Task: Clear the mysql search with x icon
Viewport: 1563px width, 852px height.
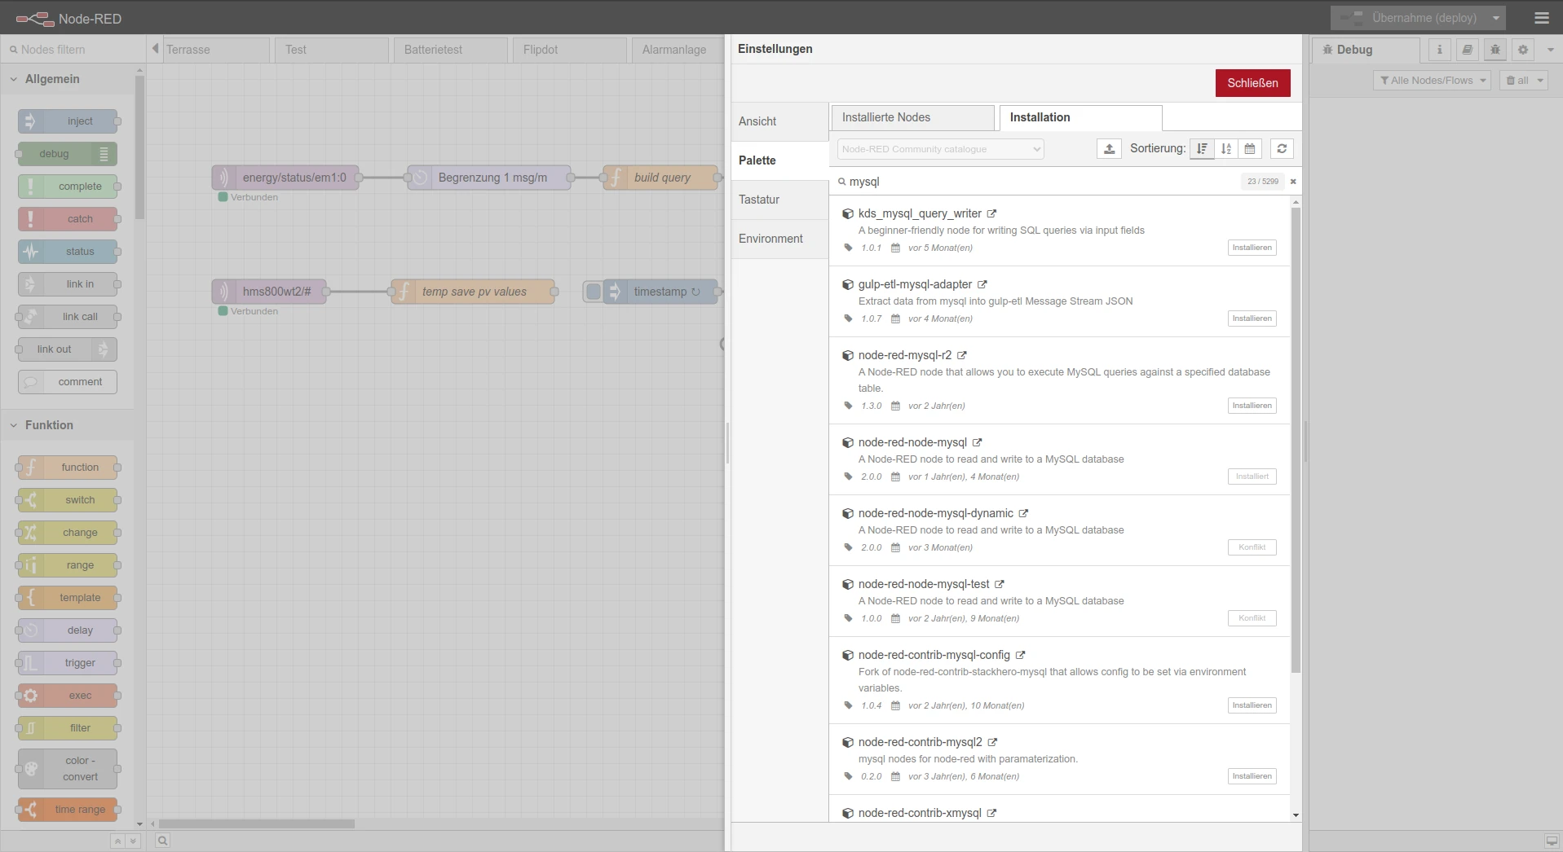Action: click(1293, 182)
